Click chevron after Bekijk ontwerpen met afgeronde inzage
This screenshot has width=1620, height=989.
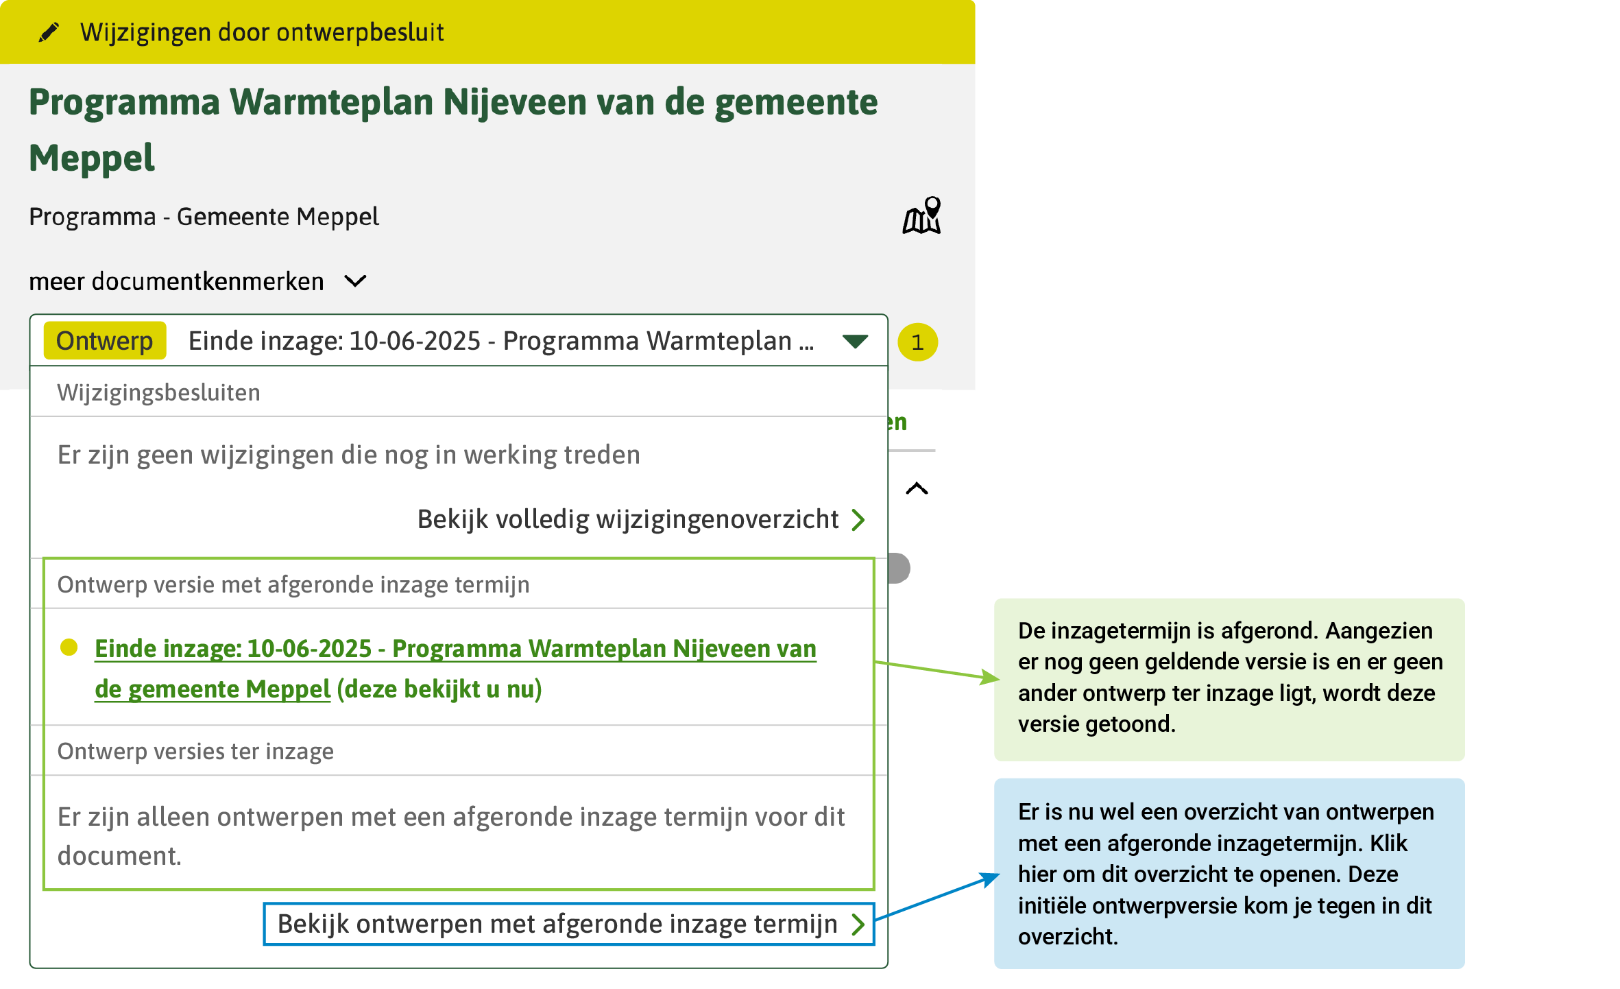pyautogui.click(x=858, y=925)
